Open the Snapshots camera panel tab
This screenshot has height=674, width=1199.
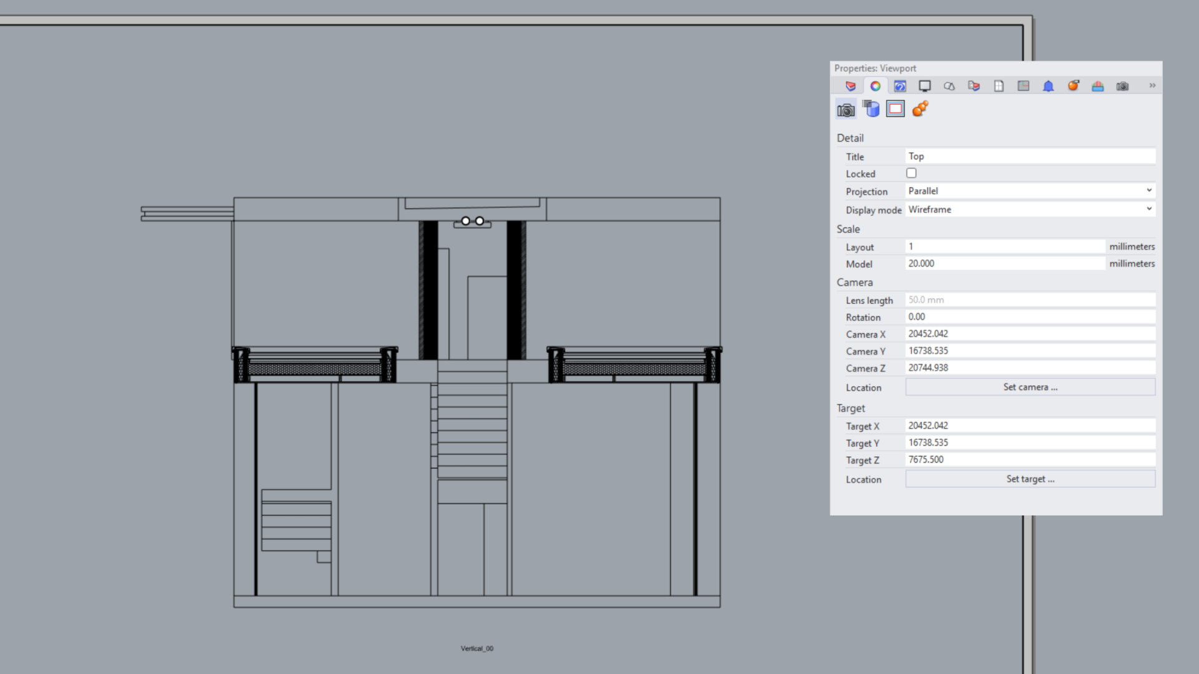[x=1123, y=86]
